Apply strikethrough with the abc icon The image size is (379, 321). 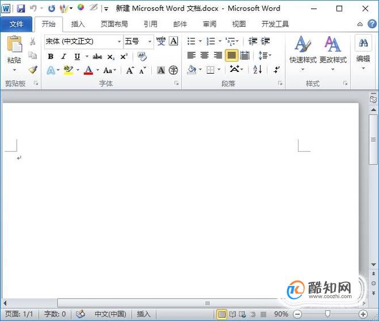tap(97, 56)
